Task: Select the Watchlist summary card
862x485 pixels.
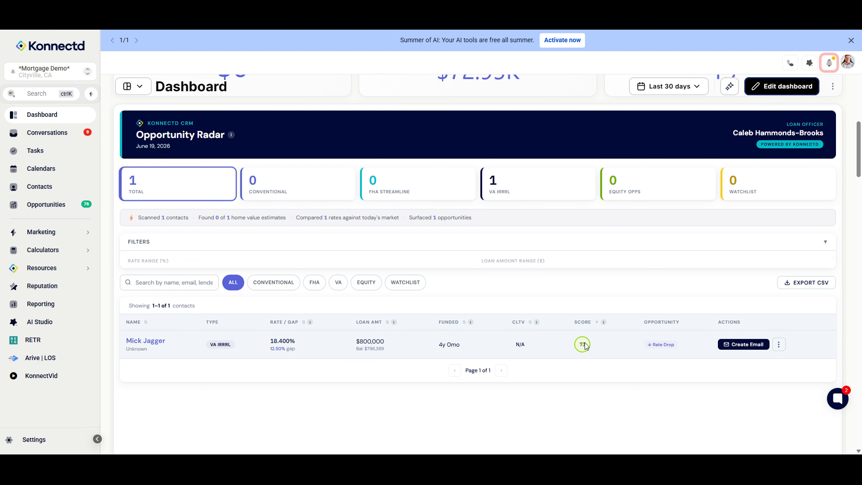Action: click(x=778, y=184)
